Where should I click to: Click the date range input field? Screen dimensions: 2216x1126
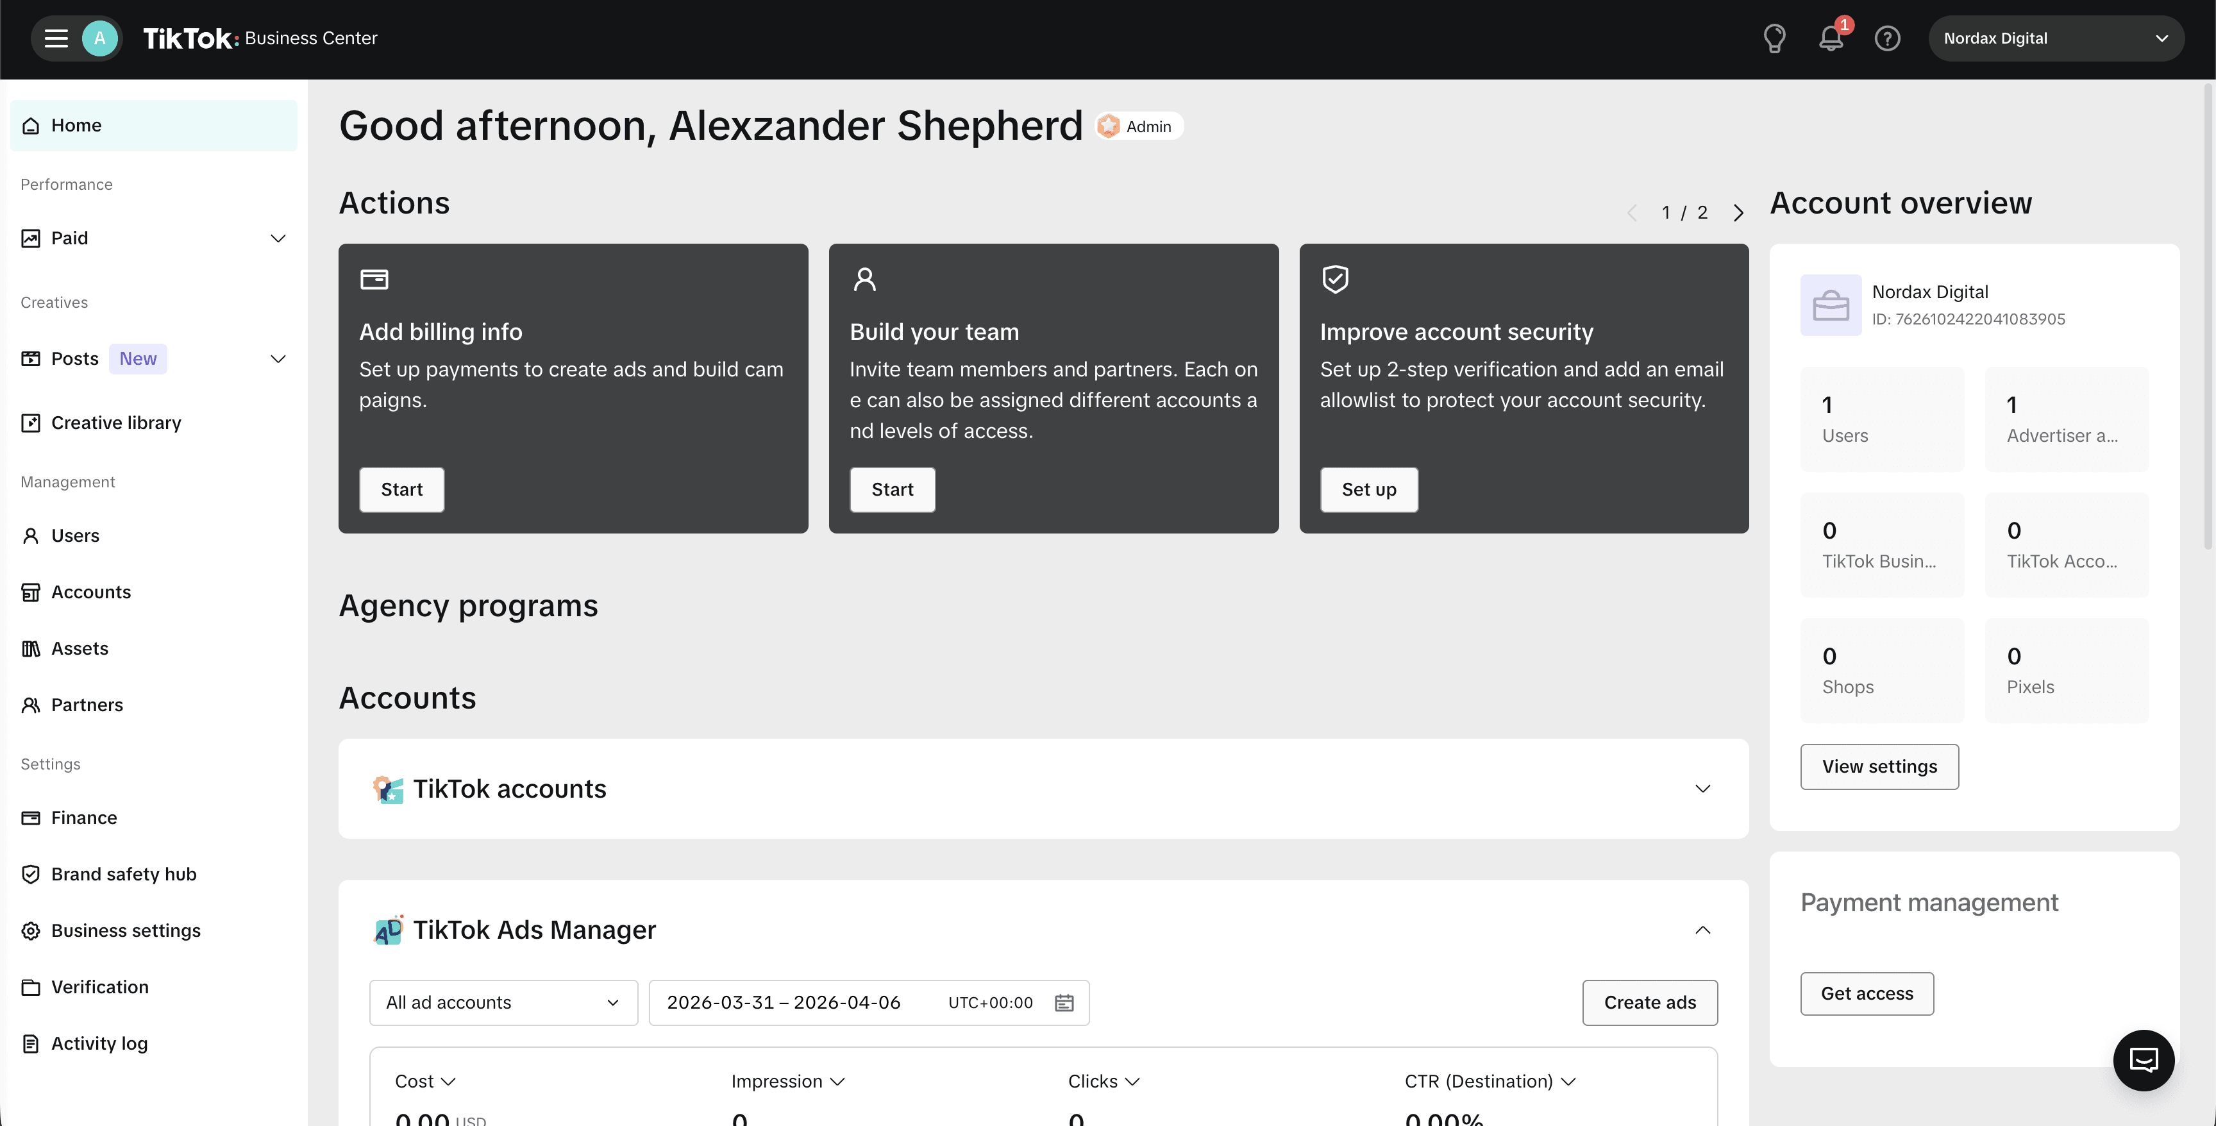click(x=783, y=1003)
